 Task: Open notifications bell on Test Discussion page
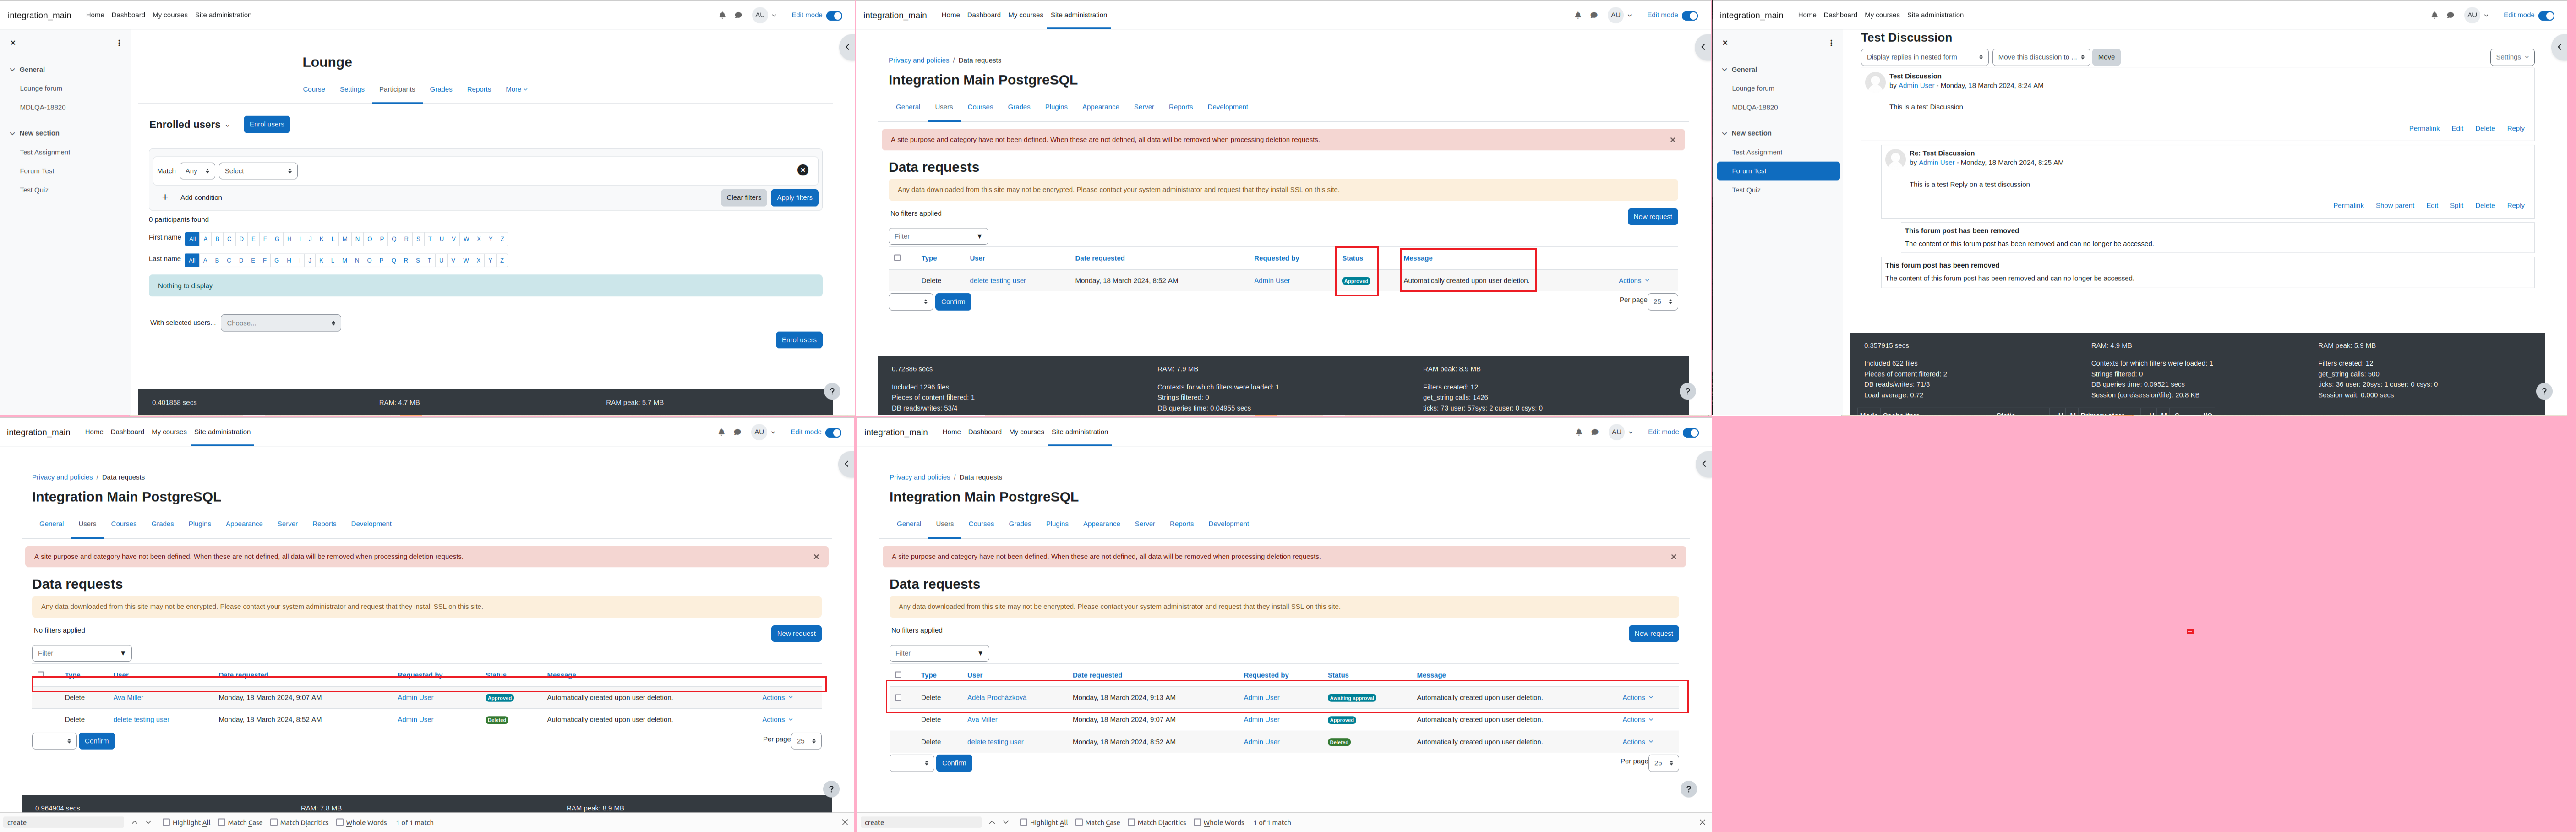[2434, 15]
